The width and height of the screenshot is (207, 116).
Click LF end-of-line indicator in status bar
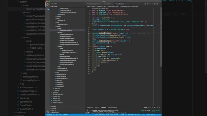[x=126, y=115]
